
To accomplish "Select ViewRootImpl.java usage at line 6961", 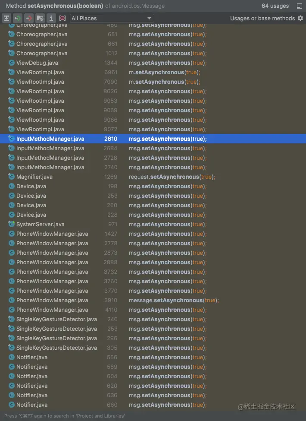I will click(153, 72).
